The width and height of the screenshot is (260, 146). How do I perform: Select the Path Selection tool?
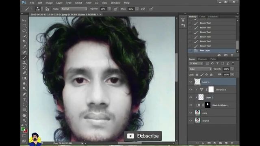click(24, 105)
